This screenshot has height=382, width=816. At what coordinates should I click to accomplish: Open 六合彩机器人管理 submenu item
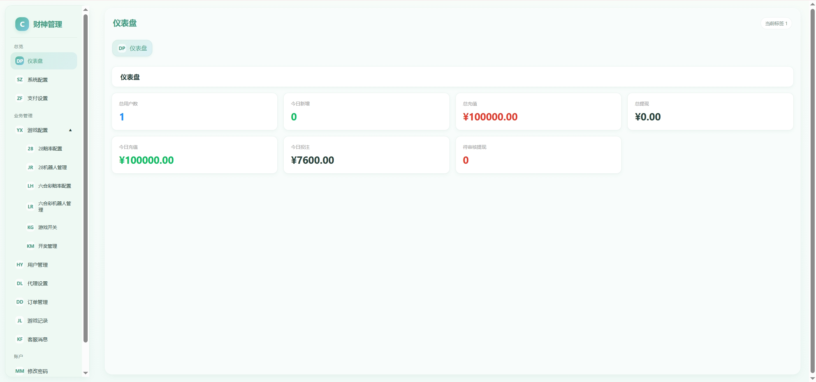point(49,206)
